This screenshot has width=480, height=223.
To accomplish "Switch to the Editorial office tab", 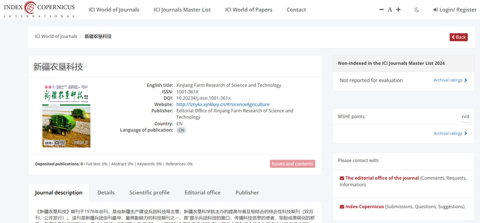I will 202,193.
